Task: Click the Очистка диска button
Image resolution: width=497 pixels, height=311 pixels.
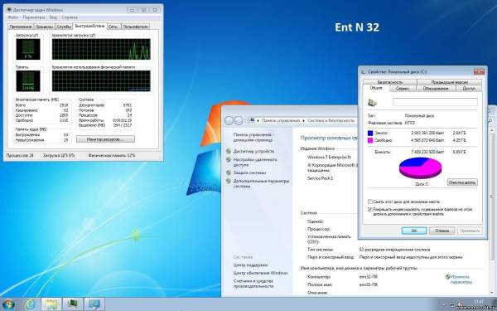Action: click(462, 182)
